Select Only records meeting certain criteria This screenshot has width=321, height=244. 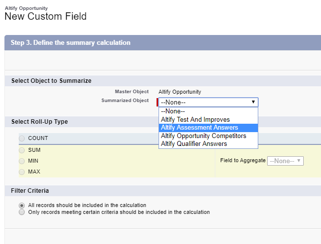(22, 212)
